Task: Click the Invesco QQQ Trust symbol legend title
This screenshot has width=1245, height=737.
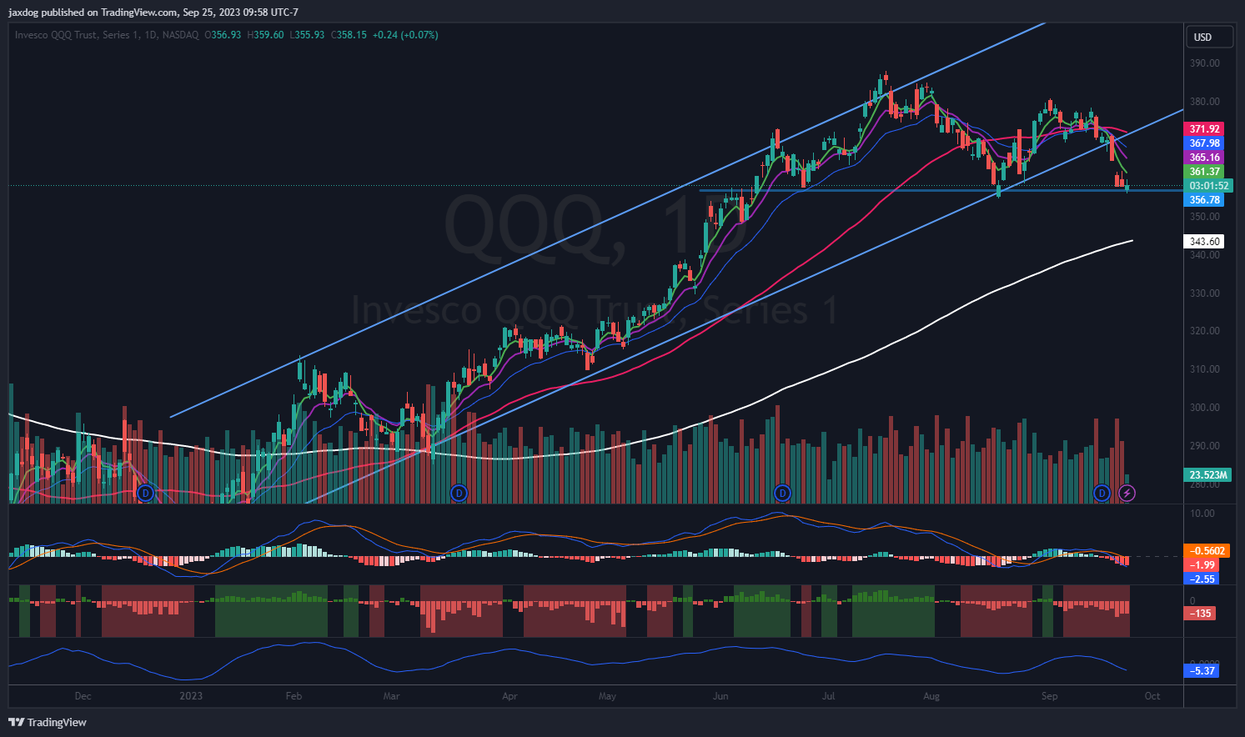Action: click(x=107, y=35)
